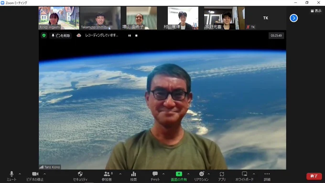Stop the recording

click(x=136, y=36)
